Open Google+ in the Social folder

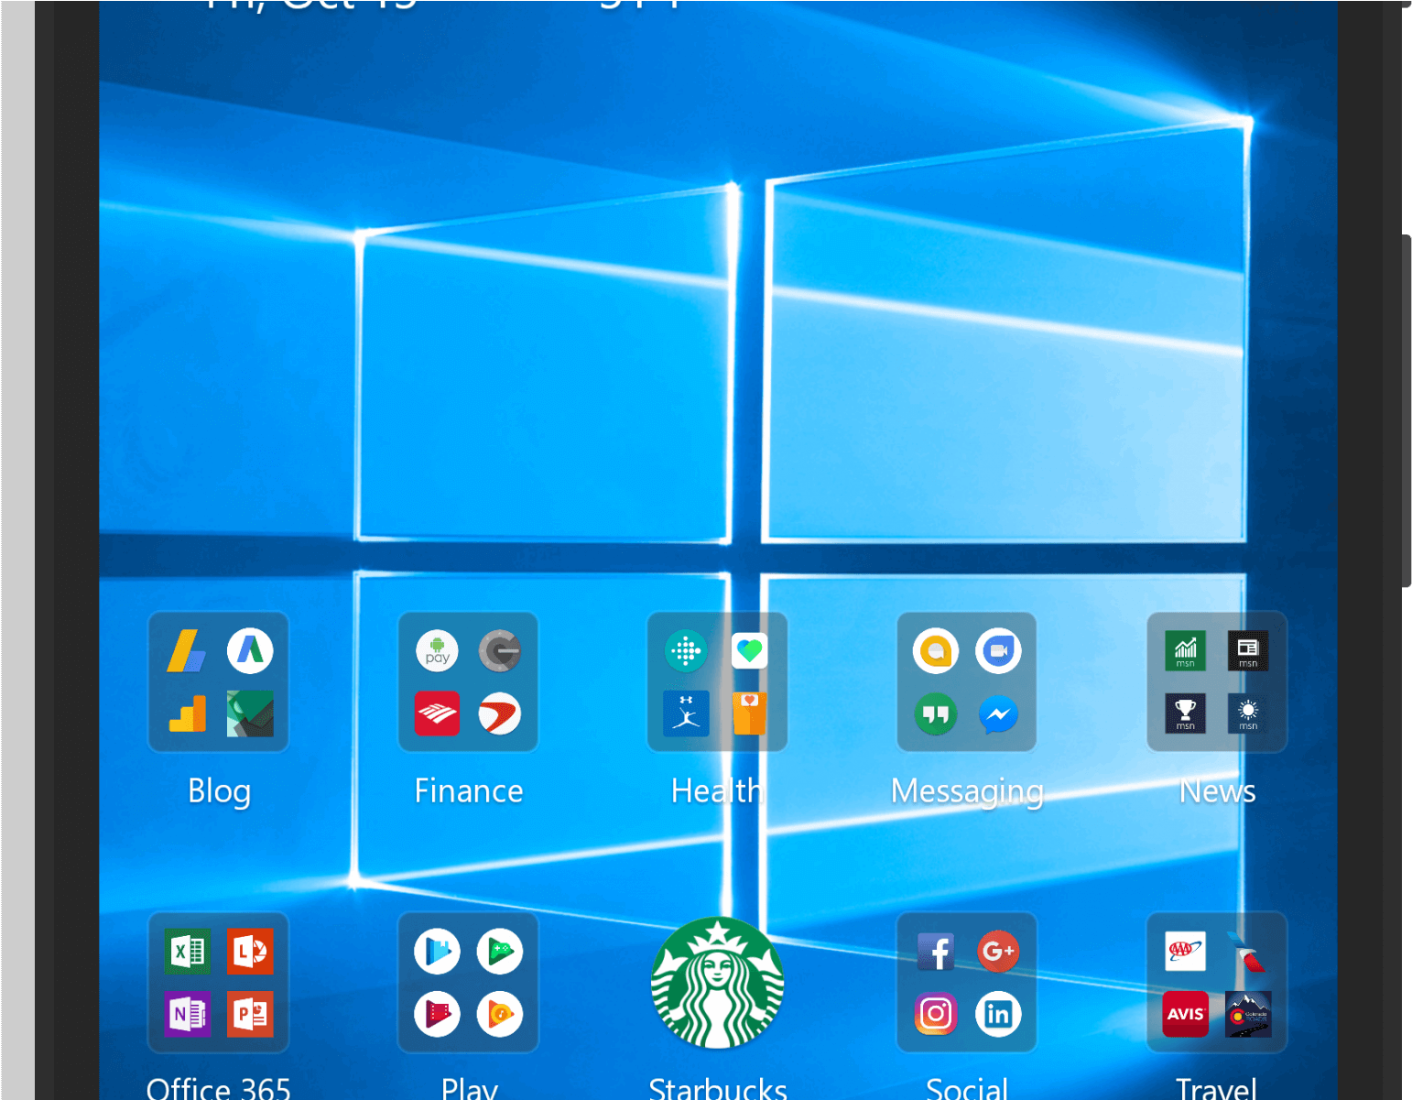(x=998, y=951)
